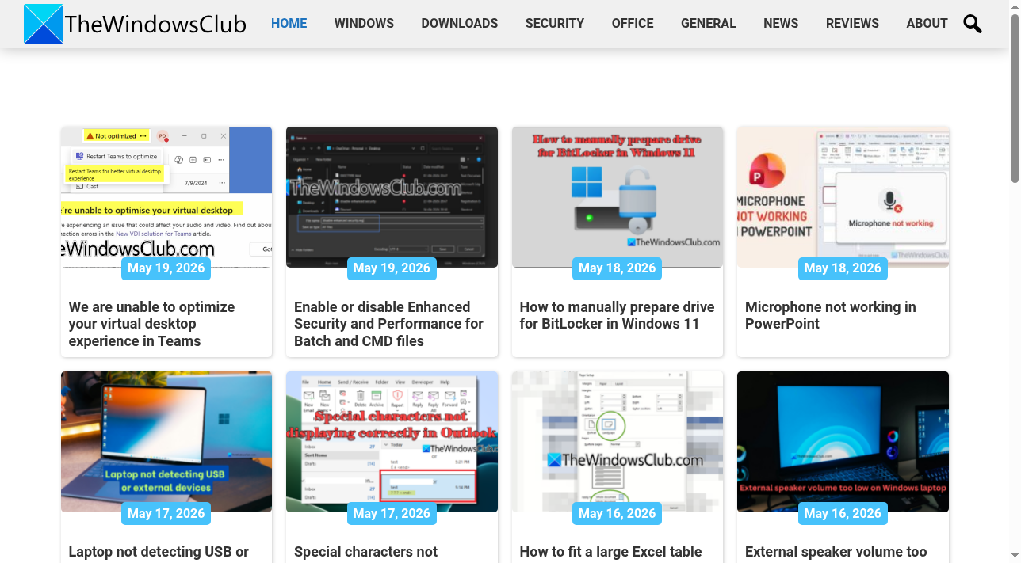Open 'Special characters not' article title
The width and height of the screenshot is (1021, 563).
[x=365, y=552]
